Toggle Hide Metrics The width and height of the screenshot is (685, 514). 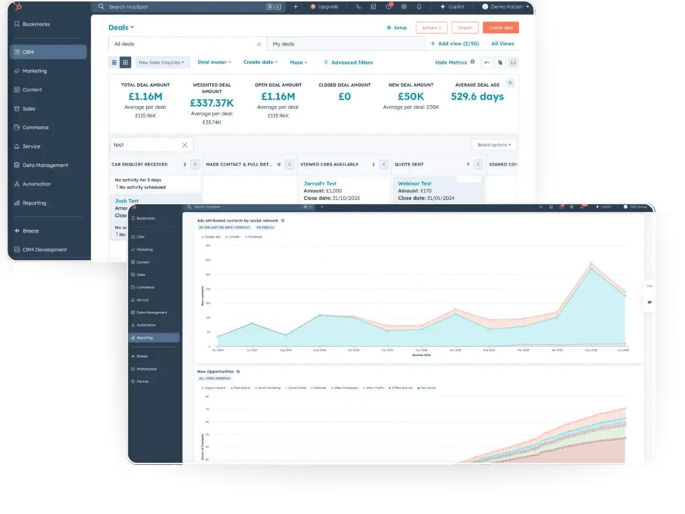click(x=451, y=62)
